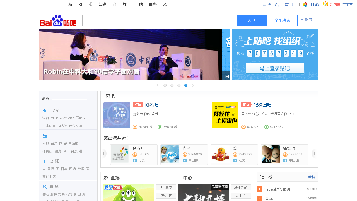Open the mobile tablet icon in top bar
This screenshot has height=201, width=357.
(x=294, y=4)
